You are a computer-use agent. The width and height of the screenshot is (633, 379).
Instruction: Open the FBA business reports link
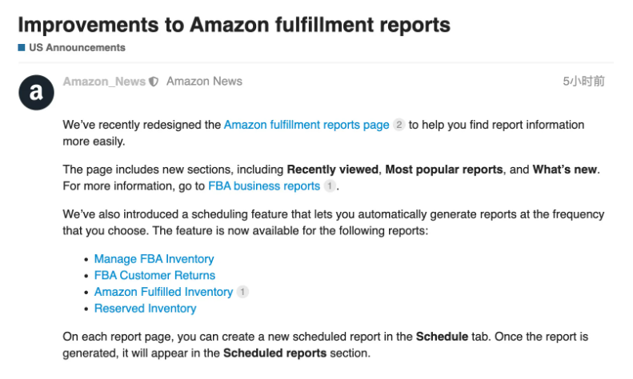[x=264, y=186]
